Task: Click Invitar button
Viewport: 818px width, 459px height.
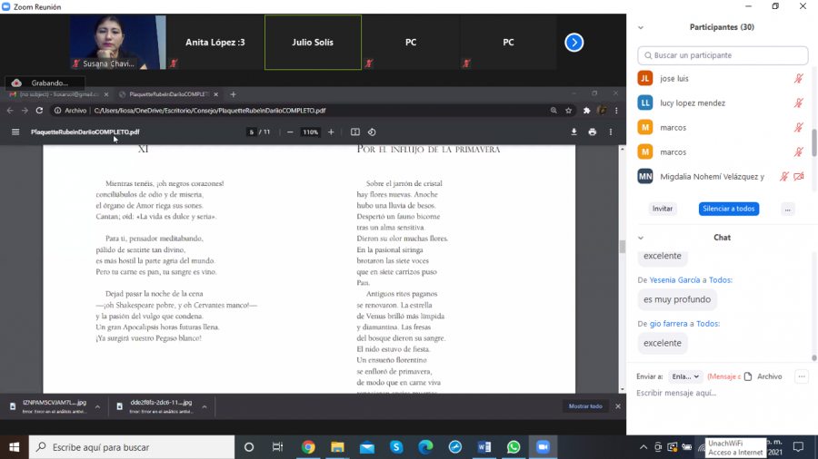Action: pos(662,209)
